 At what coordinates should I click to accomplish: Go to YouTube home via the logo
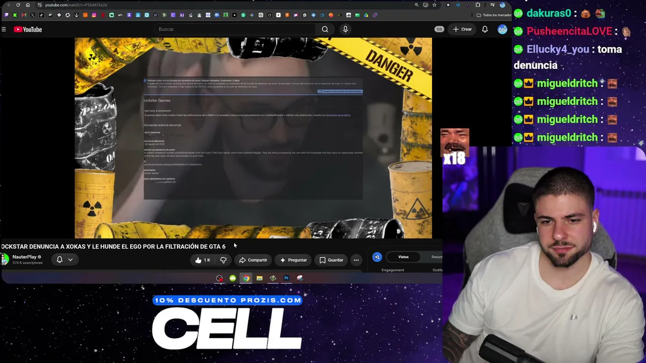pyautogui.click(x=28, y=29)
